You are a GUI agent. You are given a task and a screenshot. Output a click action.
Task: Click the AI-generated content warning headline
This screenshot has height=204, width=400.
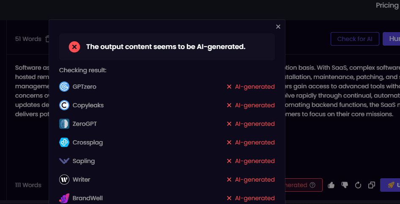pos(166,47)
